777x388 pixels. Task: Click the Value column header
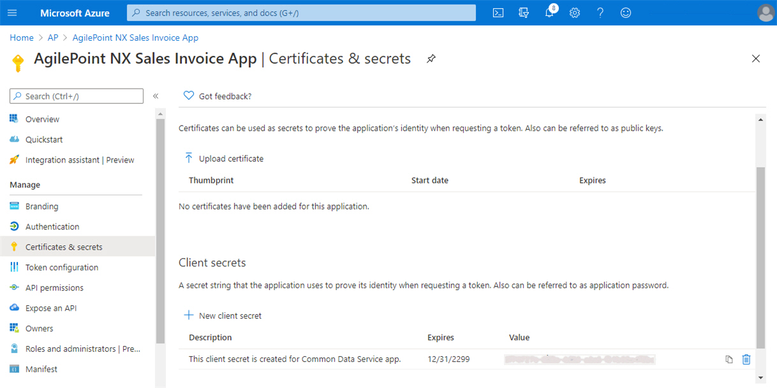pyautogui.click(x=519, y=338)
